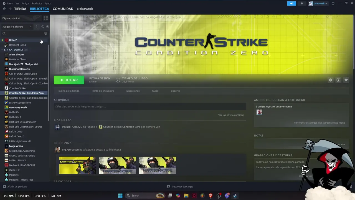Open Página de la tienda link
Image resolution: width=355 pixels, height=200 pixels.
[68, 91]
